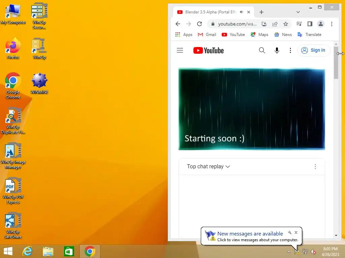Open volume tray icon
This screenshot has height=258, width=345.
tap(313, 252)
